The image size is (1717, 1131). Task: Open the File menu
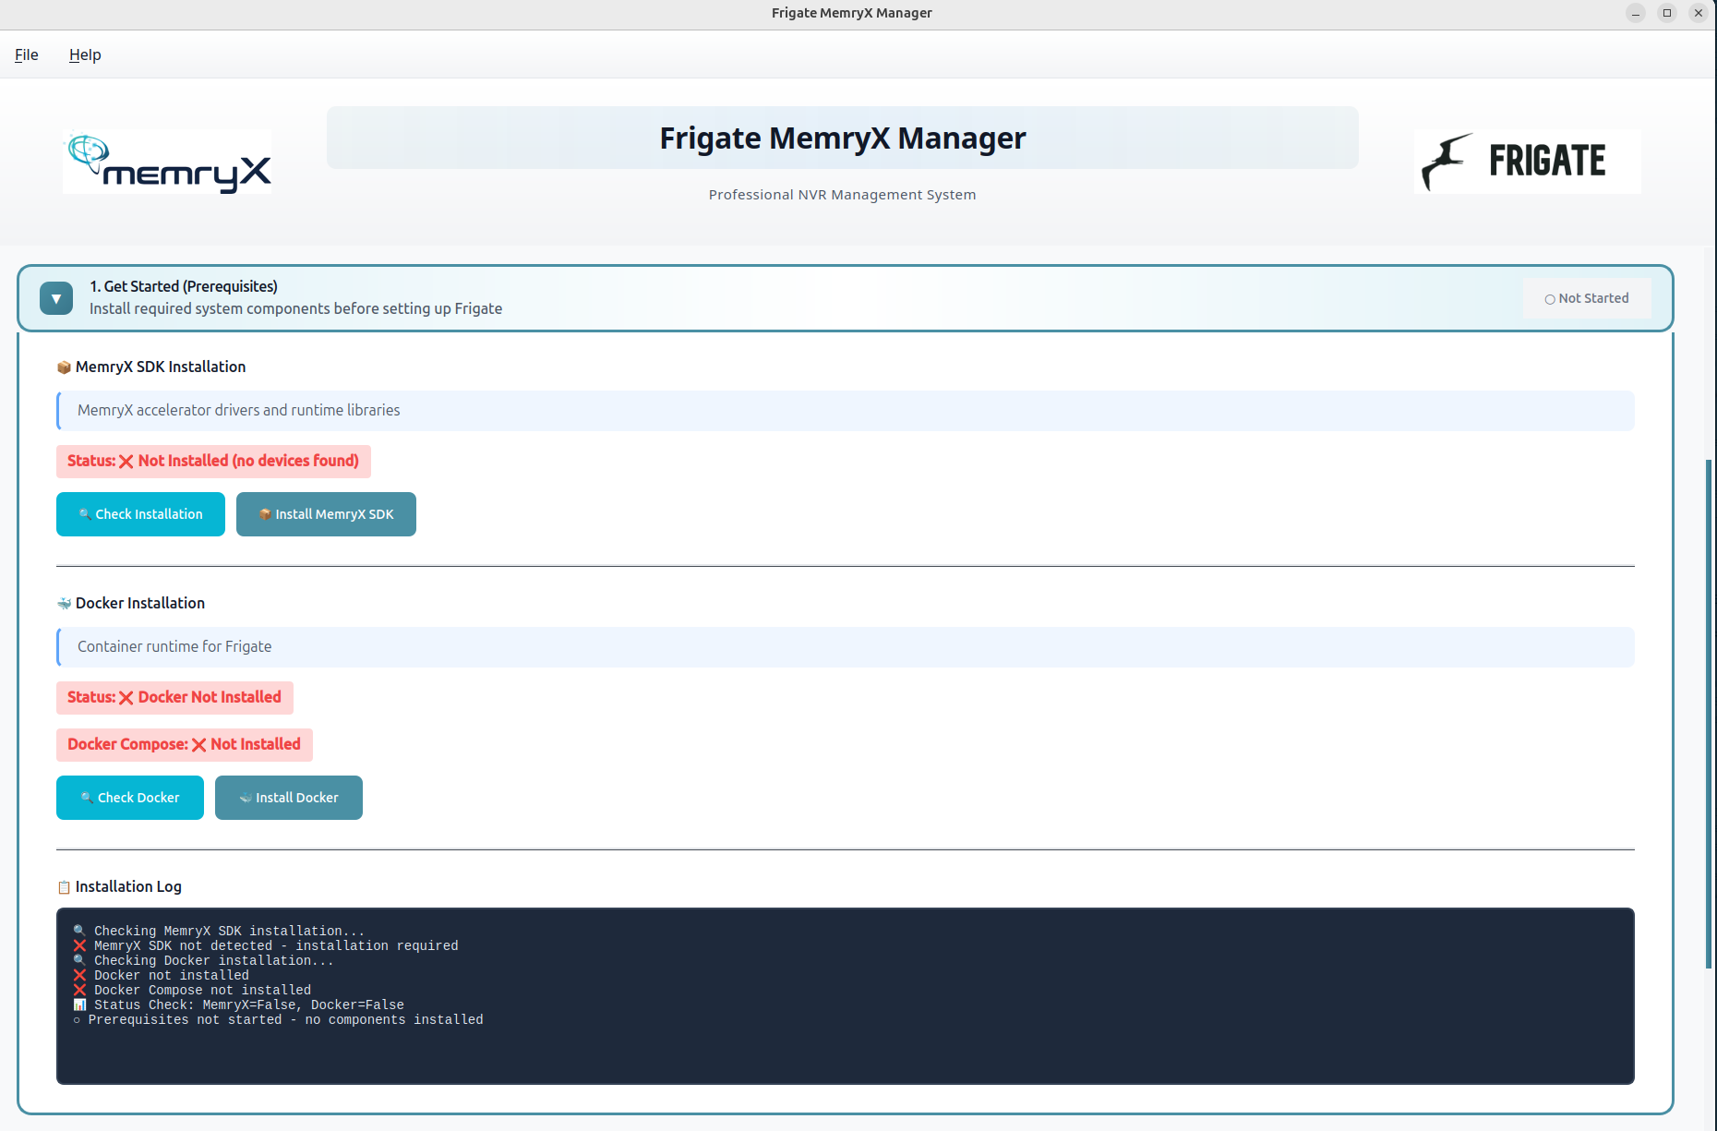tap(27, 54)
